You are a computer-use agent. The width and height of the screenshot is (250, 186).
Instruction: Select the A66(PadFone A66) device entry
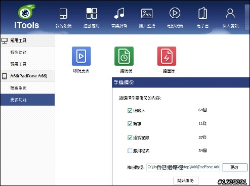[27, 76]
